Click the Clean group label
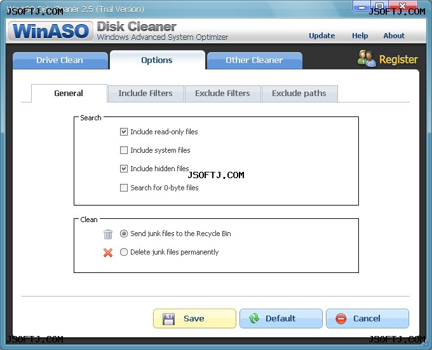Screen dimensions: 432x350 [x=89, y=220]
